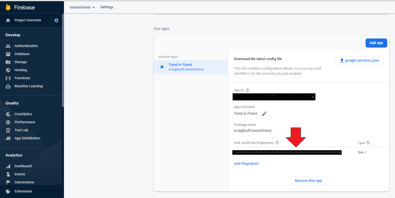This screenshot has height=198, width=395.
Task: Click the Project Overview home icon
Action: tap(8, 20)
